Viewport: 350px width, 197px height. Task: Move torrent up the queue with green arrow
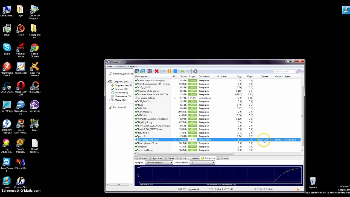[x=182, y=71]
